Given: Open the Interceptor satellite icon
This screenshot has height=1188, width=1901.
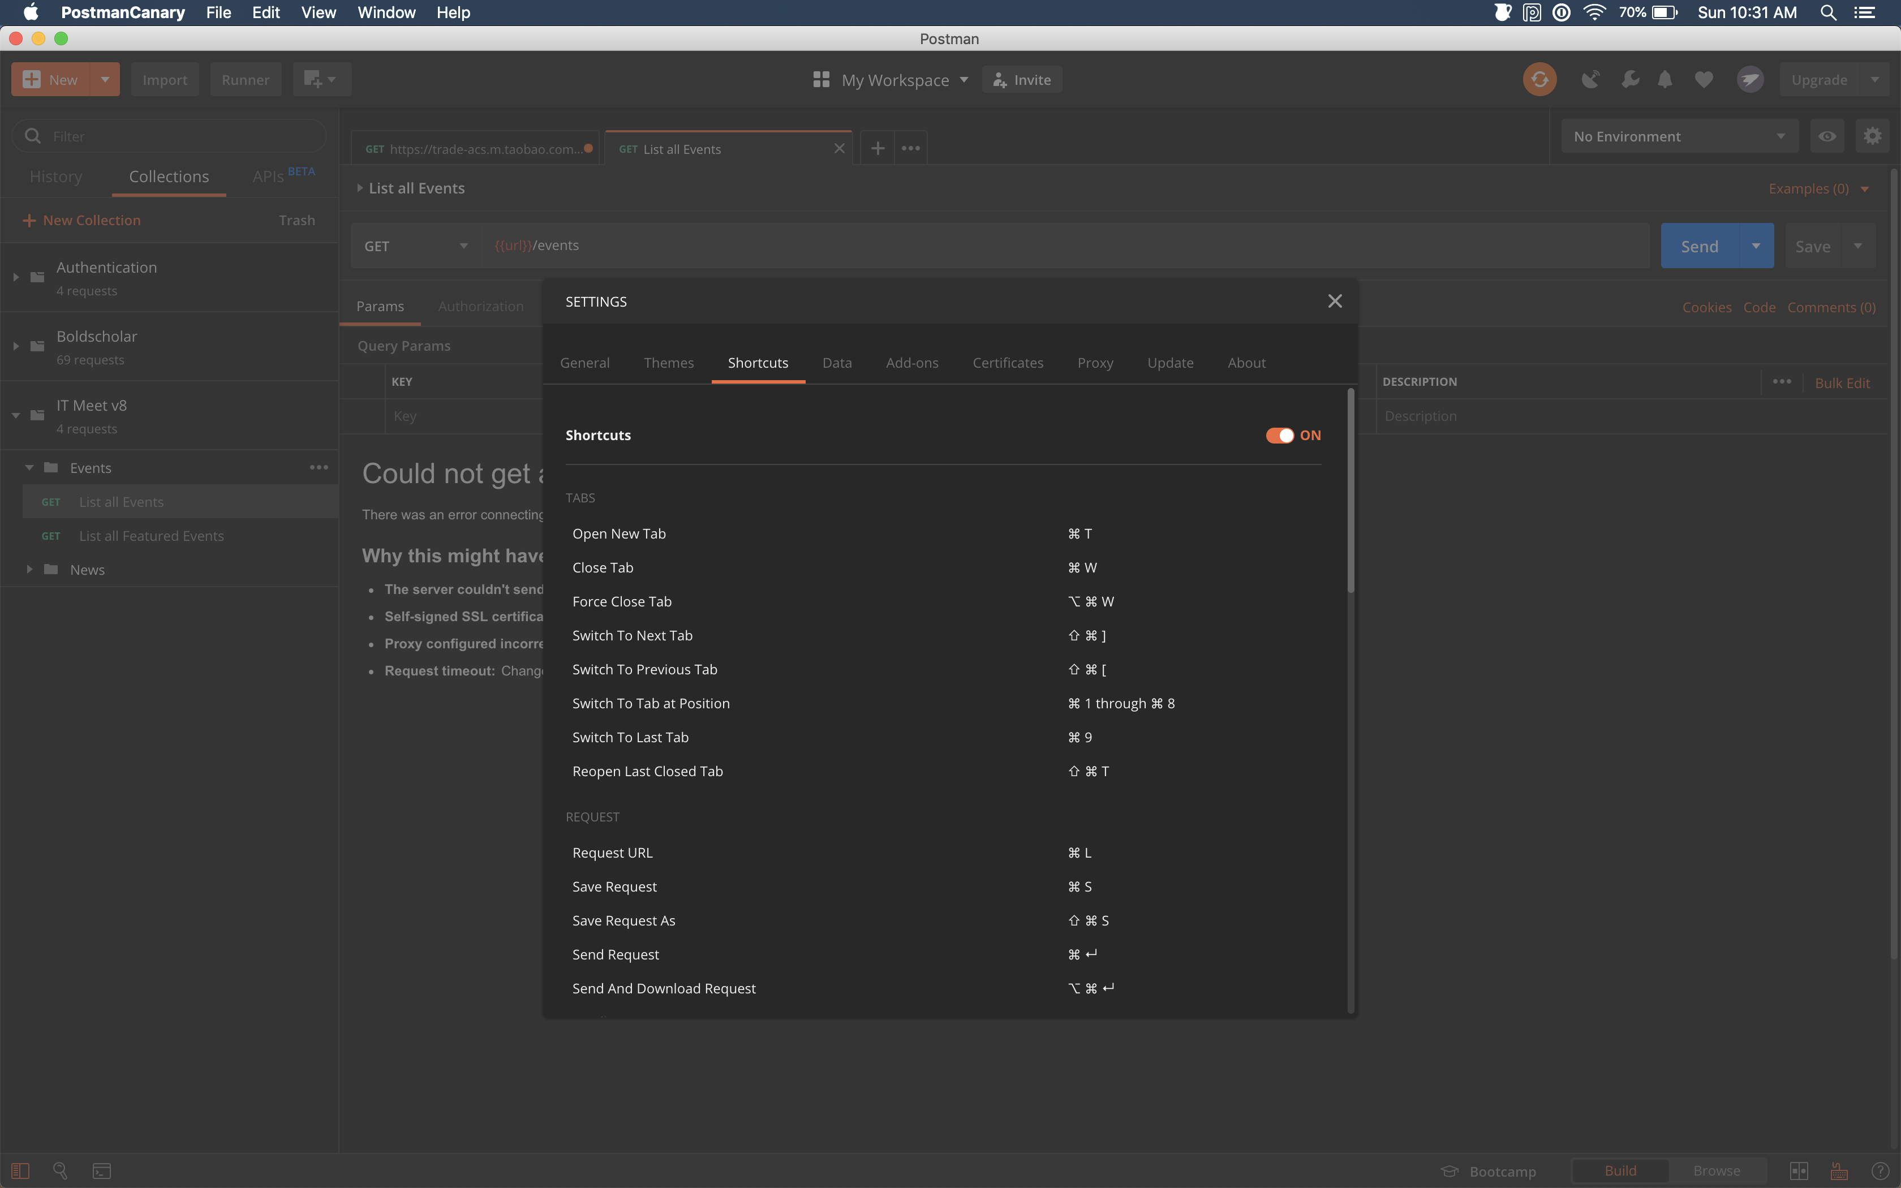Looking at the screenshot, I should click(1591, 79).
